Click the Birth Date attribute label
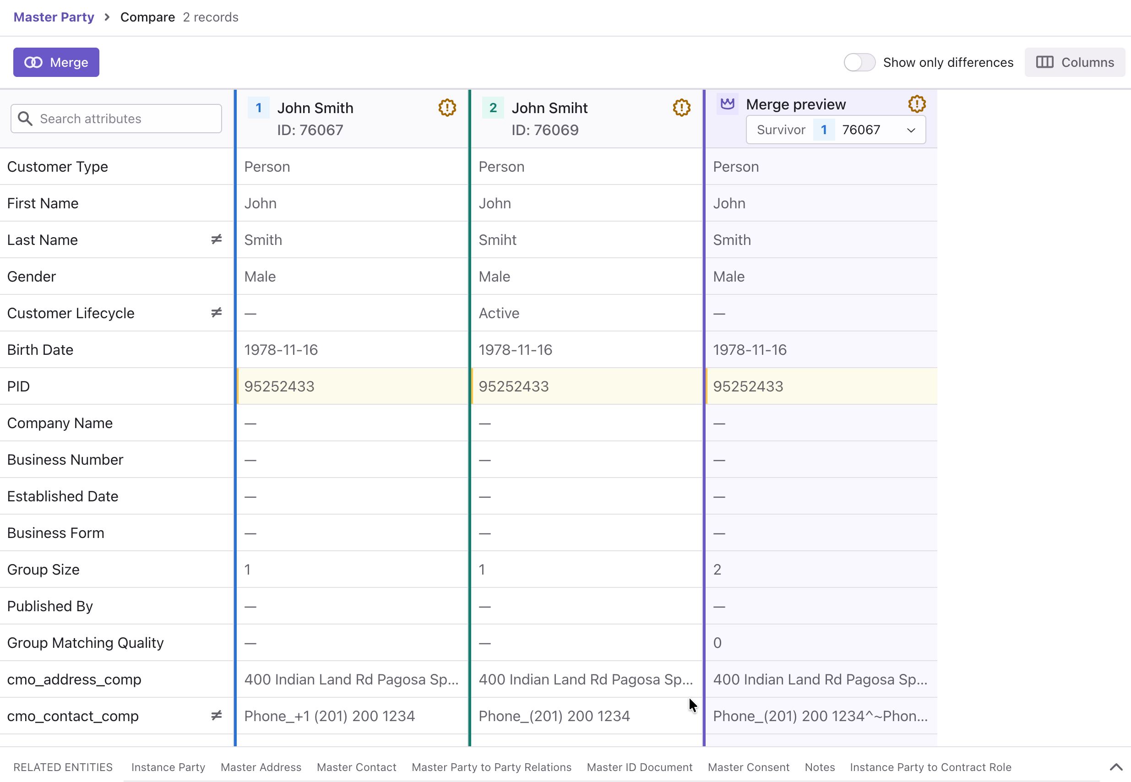The width and height of the screenshot is (1131, 782). click(40, 349)
